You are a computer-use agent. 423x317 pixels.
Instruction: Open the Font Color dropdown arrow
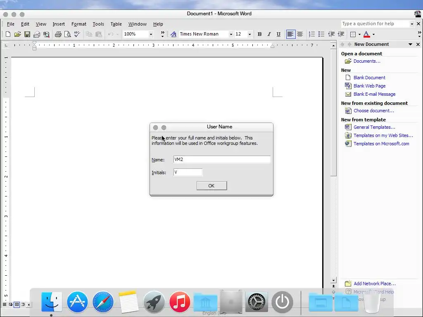tap(373, 34)
